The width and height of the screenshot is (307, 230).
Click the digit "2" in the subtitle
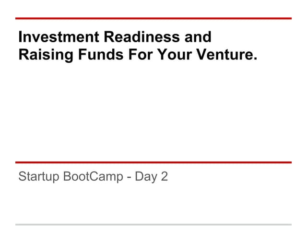(165, 177)
